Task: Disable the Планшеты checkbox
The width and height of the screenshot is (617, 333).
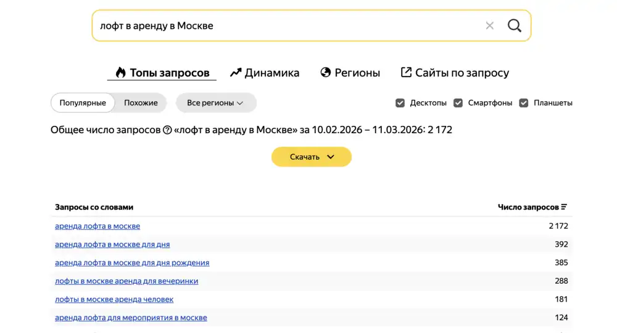Action: (524, 103)
